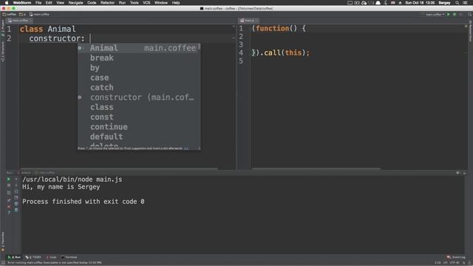
Task: Click the cloud icon in the macOS menu bar
Action: click(364, 3)
